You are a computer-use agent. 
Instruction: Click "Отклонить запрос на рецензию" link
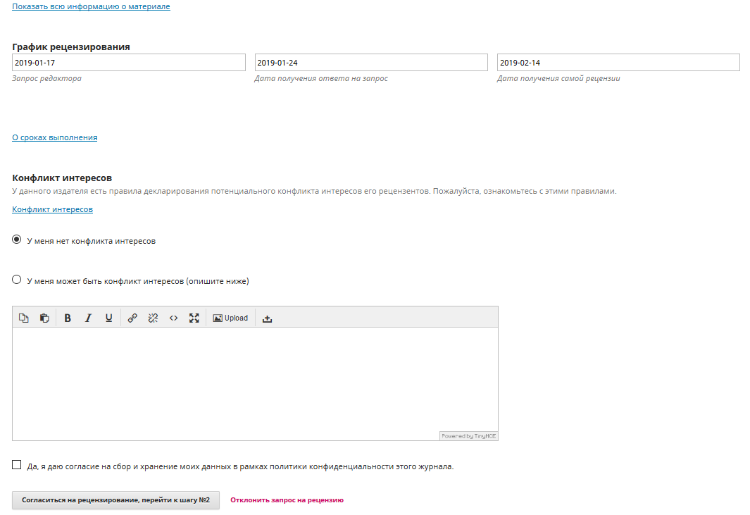click(287, 500)
